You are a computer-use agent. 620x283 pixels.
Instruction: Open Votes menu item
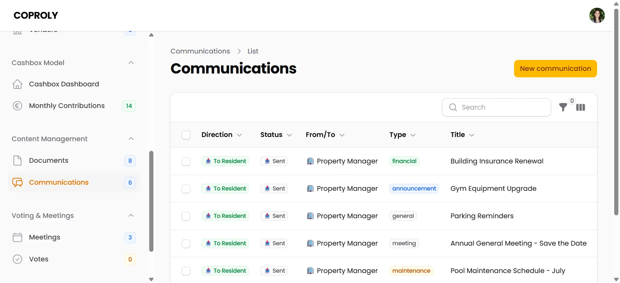(74, 259)
